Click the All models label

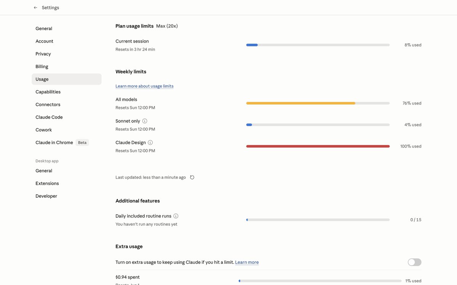click(126, 100)
